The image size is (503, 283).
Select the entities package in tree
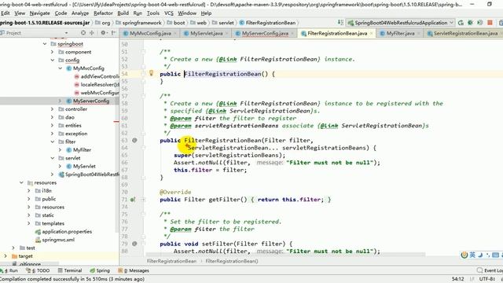click(x=73, y=126)
